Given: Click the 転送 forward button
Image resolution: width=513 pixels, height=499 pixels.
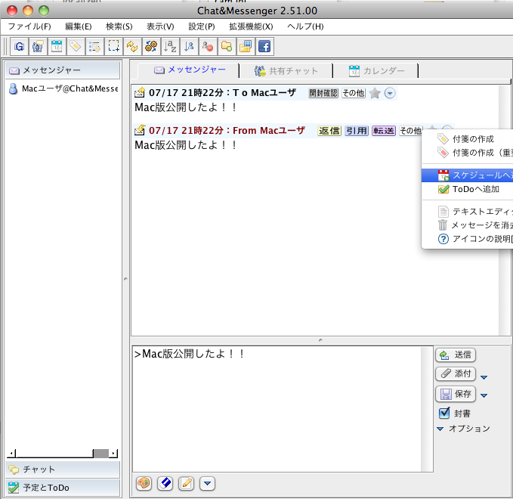Looking at the screenshot, I should (x=384, y=131).
